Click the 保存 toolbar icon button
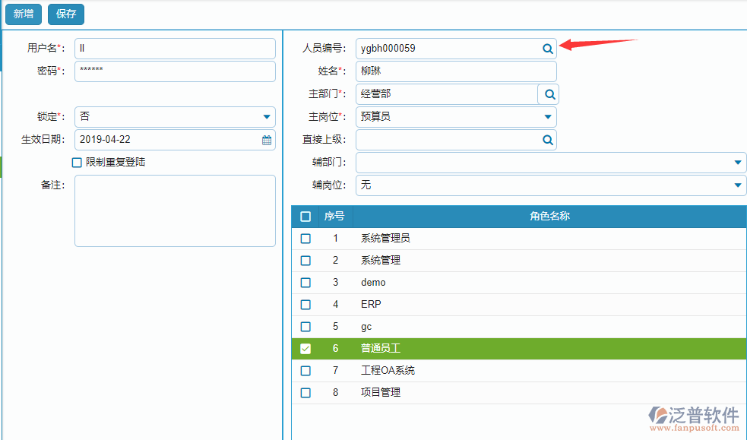The width and height of the screenshot is (747, 440). pos(65,14)
